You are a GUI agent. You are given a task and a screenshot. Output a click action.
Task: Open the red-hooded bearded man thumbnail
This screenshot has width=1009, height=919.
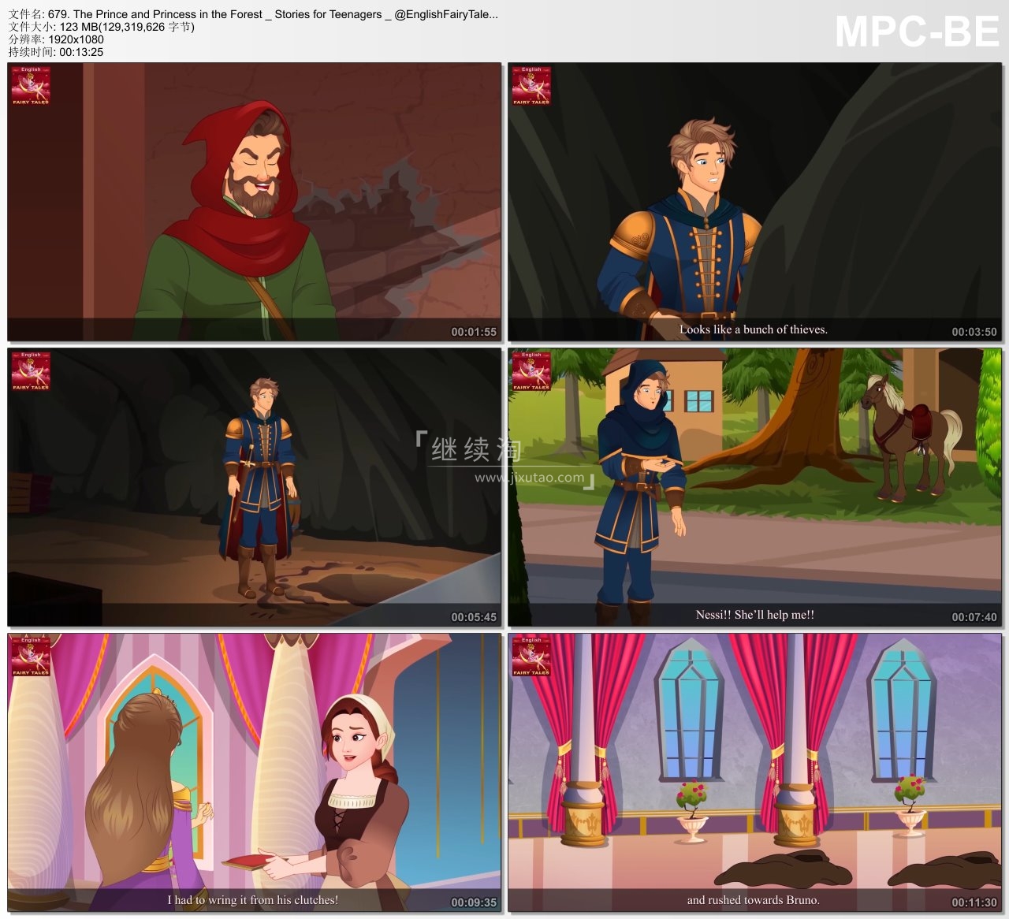click(x=254, y=202)
